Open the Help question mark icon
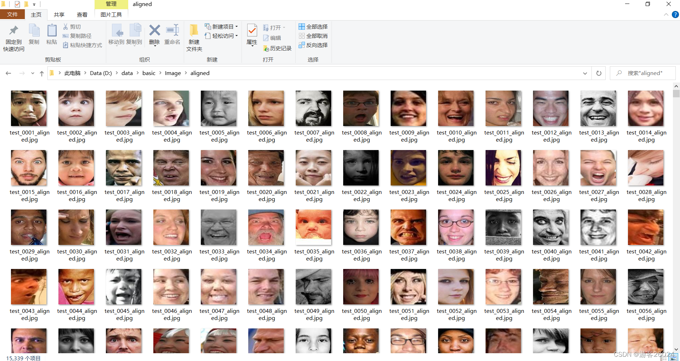680x361 pixels. tap(675, 15)
